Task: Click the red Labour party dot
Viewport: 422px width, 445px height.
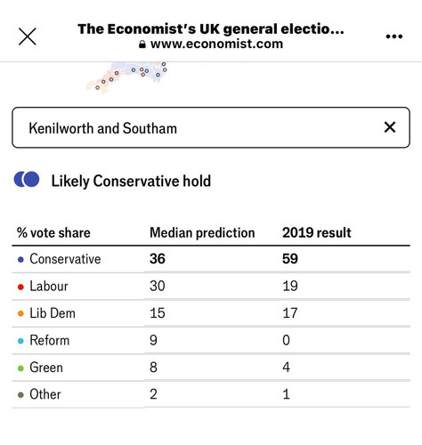Action: pyautogui.click(x=20, y=287)
